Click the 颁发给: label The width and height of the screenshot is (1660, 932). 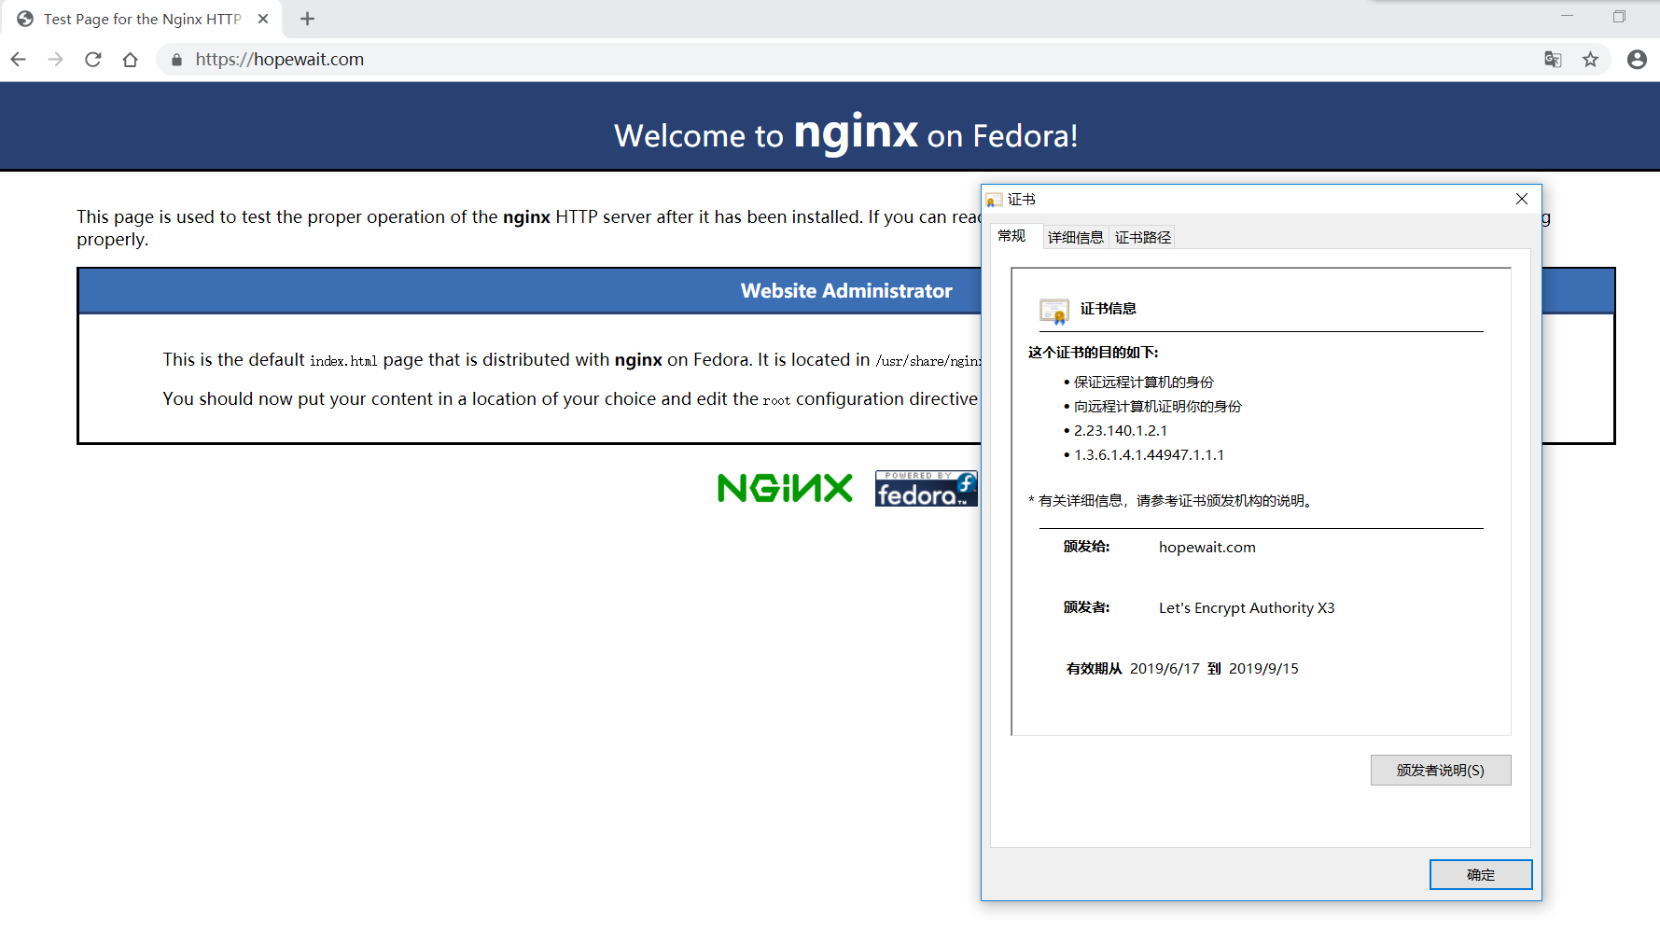coord(1087,547)
